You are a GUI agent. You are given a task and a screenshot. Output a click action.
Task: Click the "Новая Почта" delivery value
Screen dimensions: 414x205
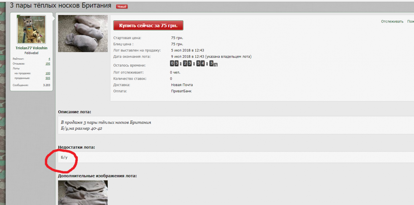182,85
